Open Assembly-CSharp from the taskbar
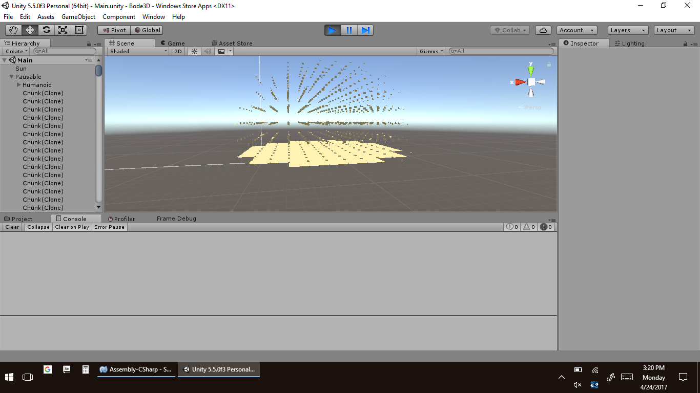 tap(136, 369)
